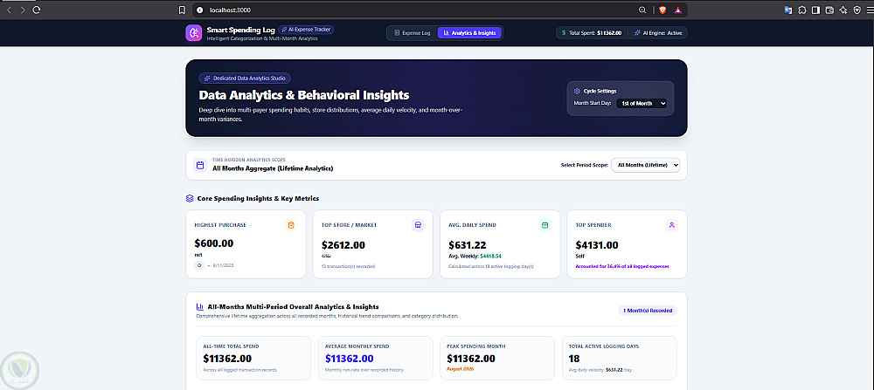
Task: Click the localhost:3000 address bar
Action: coord(413,10)
